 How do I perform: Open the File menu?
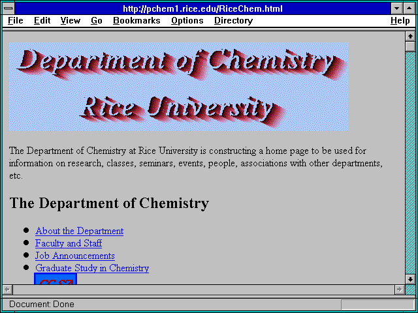tap(16, 21)
